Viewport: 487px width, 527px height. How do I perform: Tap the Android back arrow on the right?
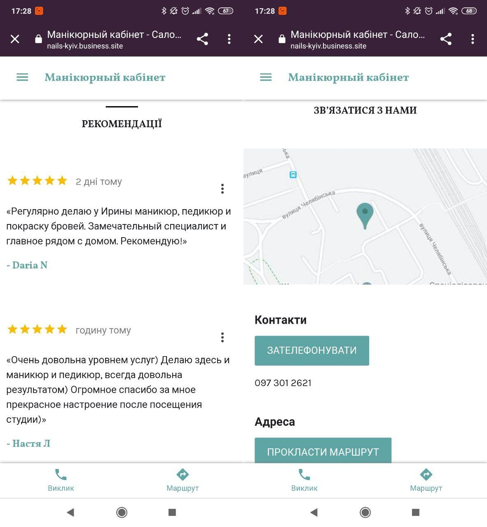(x=314, y=512)
